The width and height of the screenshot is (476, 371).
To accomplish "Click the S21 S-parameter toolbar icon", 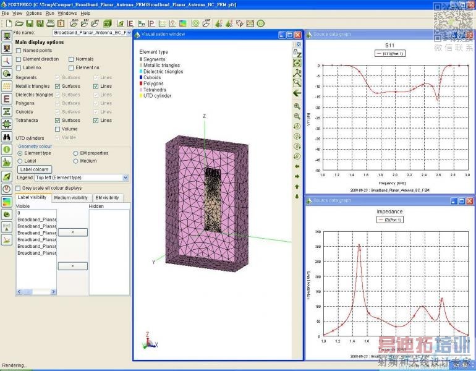I will click(x=141, y=23).
